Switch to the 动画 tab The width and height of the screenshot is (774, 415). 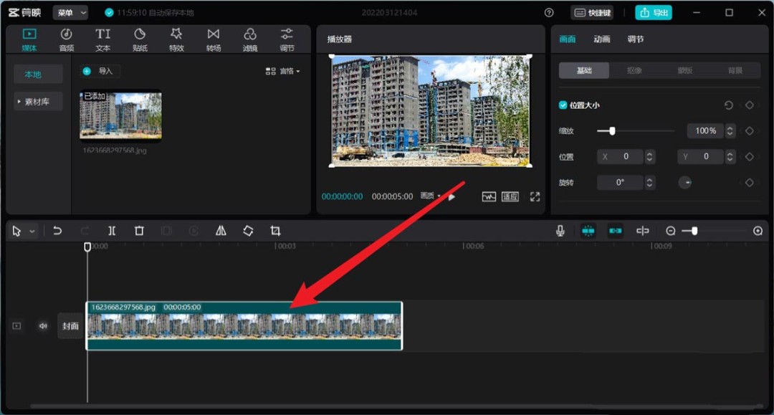click(x=601, y=39)
